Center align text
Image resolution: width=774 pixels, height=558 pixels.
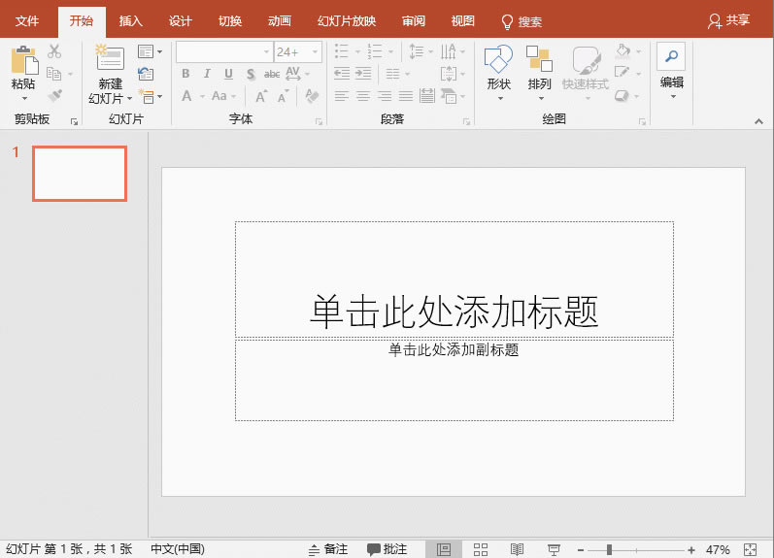click(363, 96)
